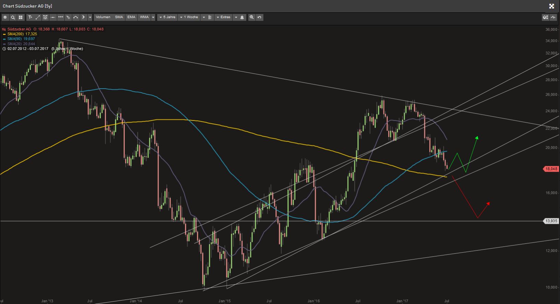Viewport: 560px width, 304px height.
Task: Click the Volumen indicator button
Action: click(103, 17)
